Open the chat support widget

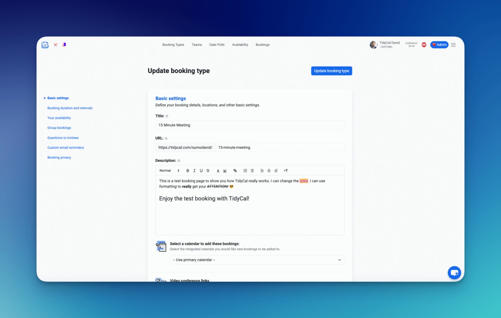[x=454, y=273]
